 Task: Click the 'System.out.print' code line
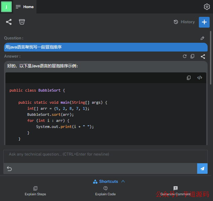coord(65,127)
